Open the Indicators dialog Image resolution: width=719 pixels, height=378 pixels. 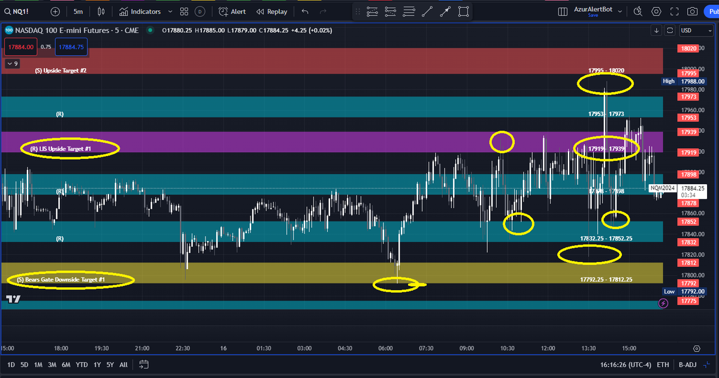[140, 11]
